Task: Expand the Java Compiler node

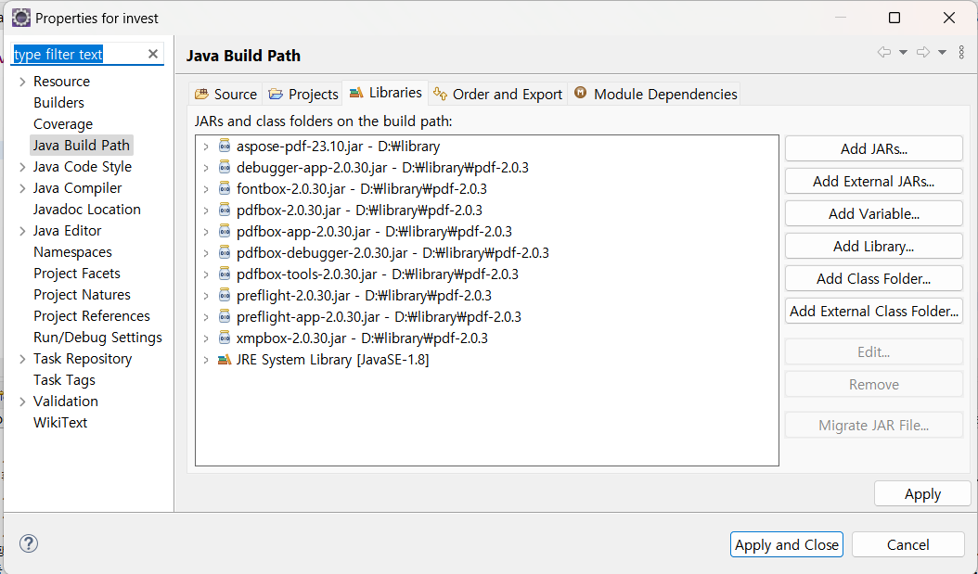Action: pos(22,188)
